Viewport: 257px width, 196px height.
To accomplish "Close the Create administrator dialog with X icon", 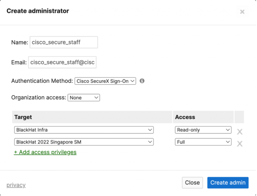I will coord(242,12).
